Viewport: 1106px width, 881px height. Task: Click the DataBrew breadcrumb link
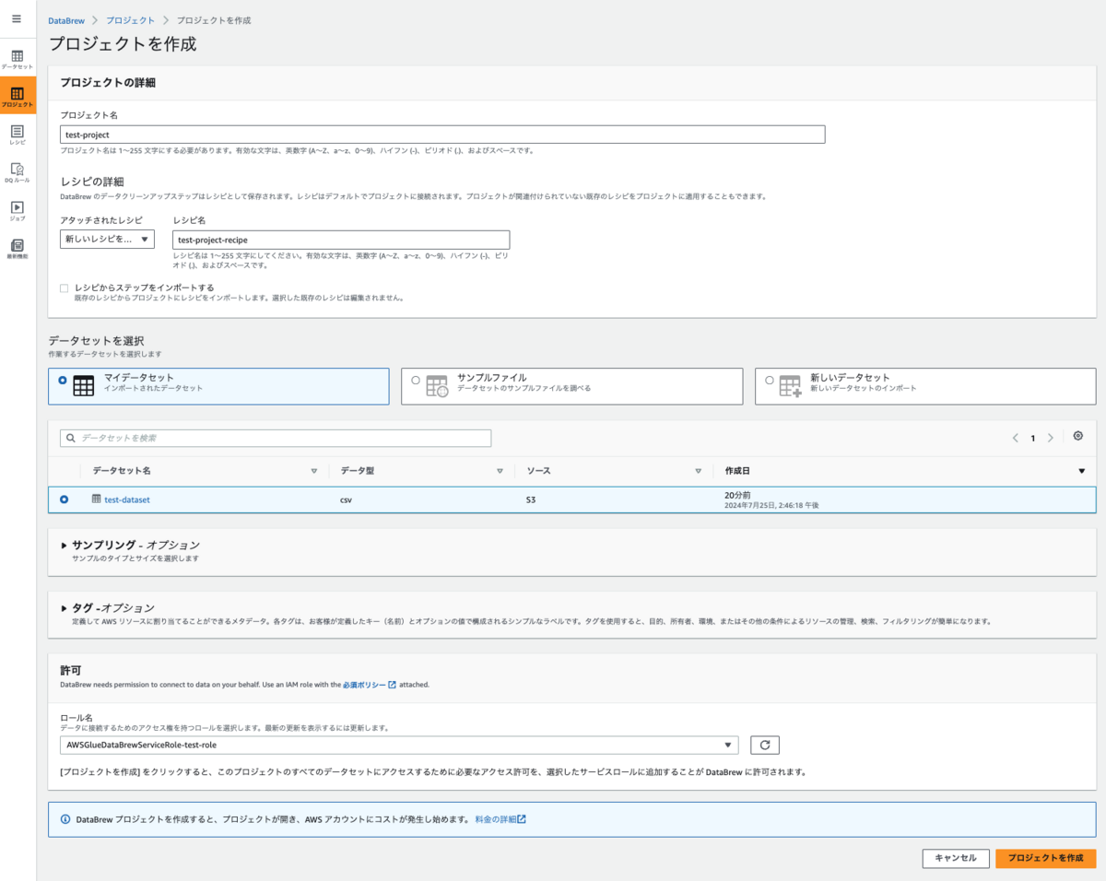(x=66, y=20)
